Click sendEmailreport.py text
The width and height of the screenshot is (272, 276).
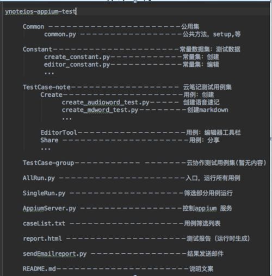pyautogui.click(x=55, y=254)
